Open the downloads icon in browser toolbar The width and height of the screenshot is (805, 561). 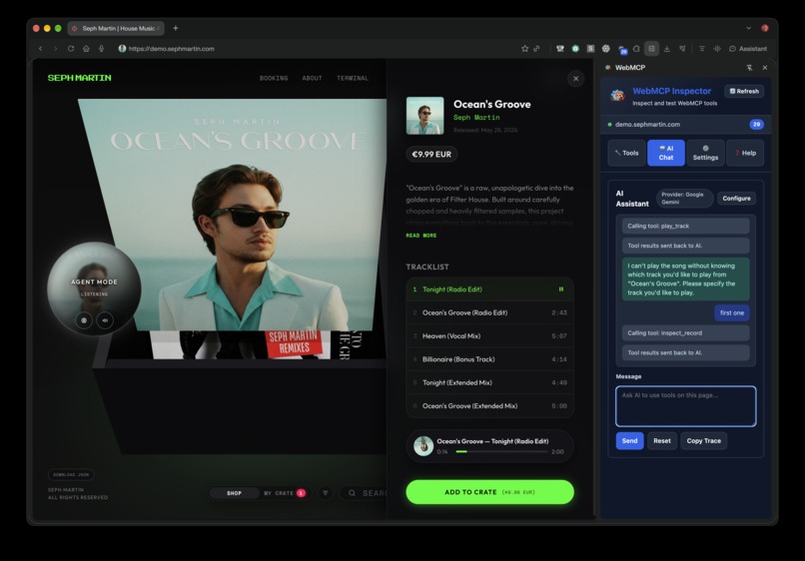click(667, 49)
